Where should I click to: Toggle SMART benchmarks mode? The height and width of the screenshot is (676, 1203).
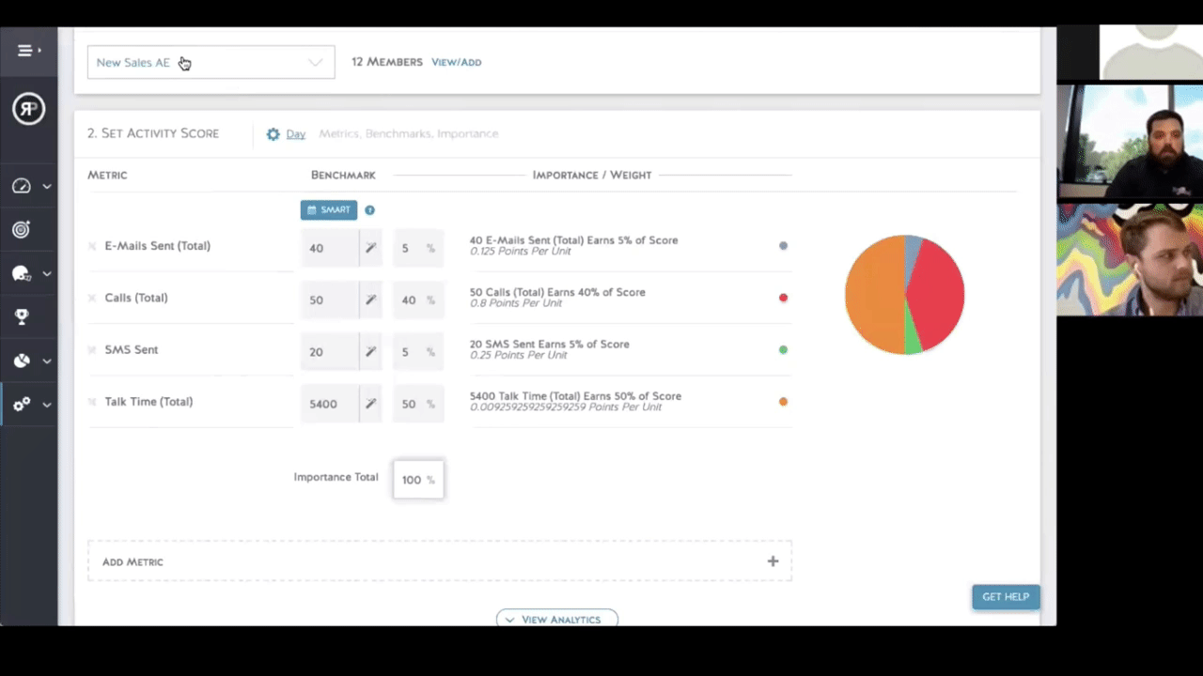328,209
